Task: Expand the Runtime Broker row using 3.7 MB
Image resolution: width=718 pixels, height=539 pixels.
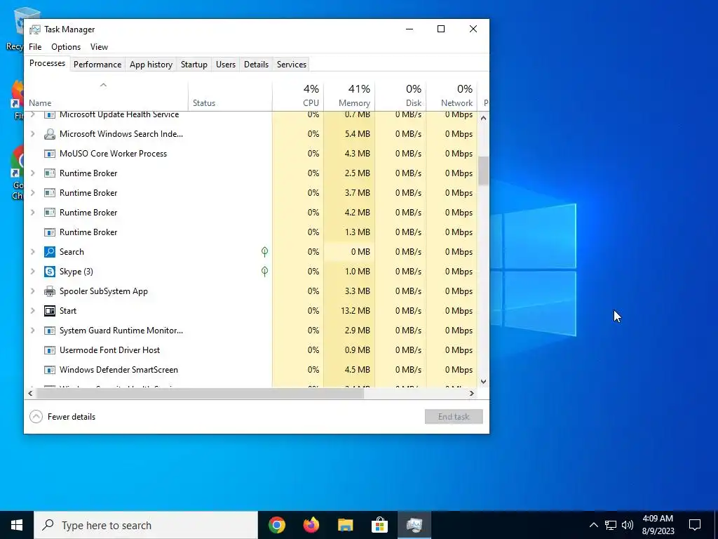Action: point(32,193)
